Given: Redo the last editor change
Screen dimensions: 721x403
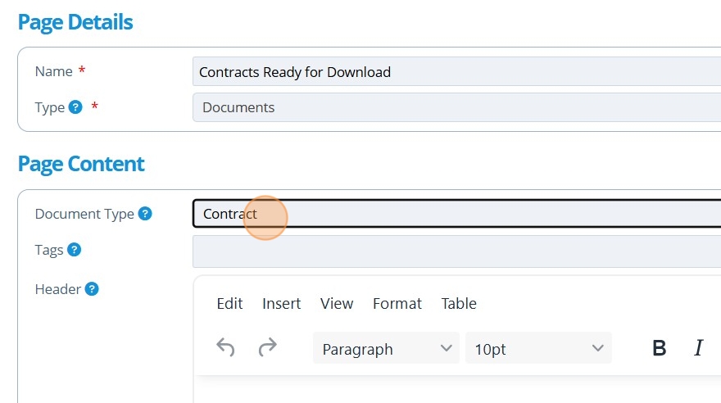Looking at the screenshot, I should click(267, 348).
